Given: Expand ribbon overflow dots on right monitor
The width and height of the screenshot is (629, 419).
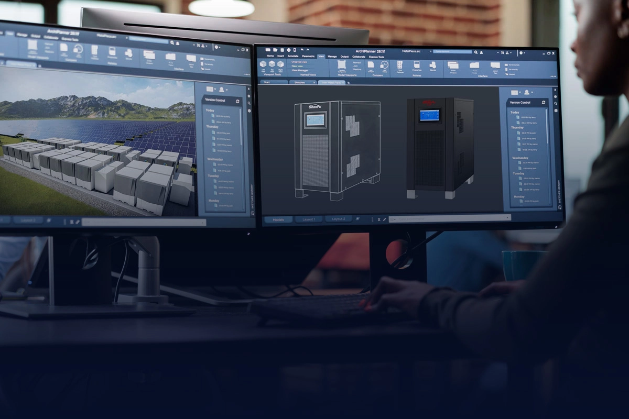Looking at the screenshot, I should tap(553, 76).
